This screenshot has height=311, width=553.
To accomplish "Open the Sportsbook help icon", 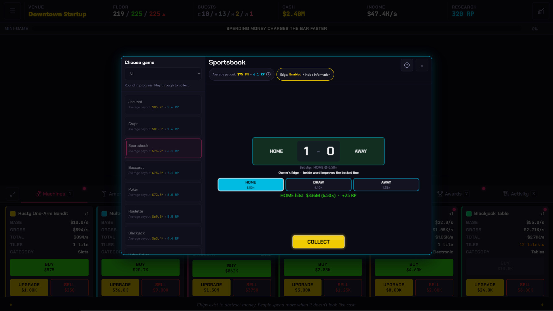I will pyautogui.click(x=407, y=65).
